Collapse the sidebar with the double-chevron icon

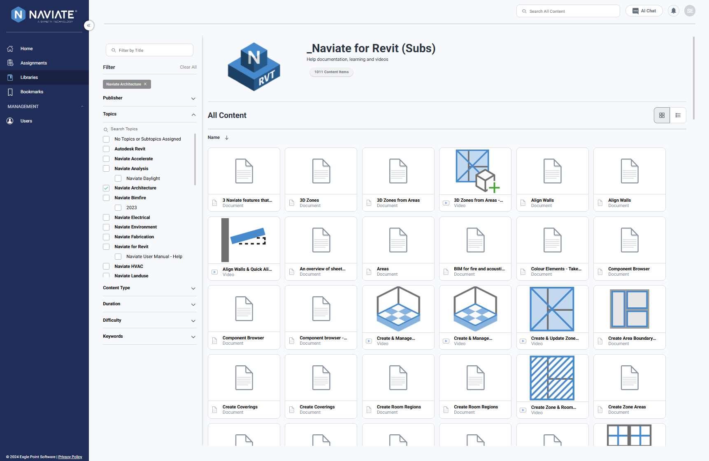point(88,25)
